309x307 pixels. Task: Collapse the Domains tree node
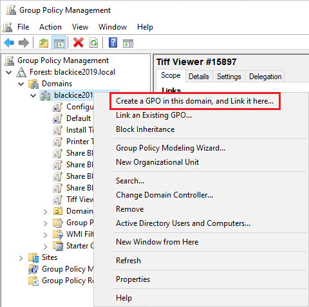[x=21, y=84]
